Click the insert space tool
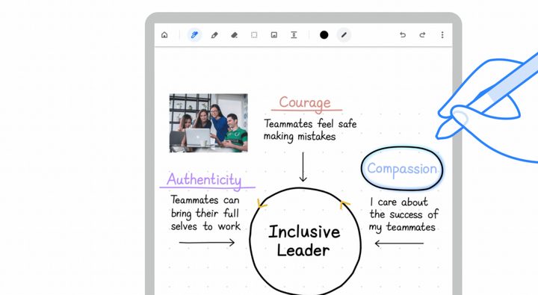538x295 pixels. click(294, 34)
